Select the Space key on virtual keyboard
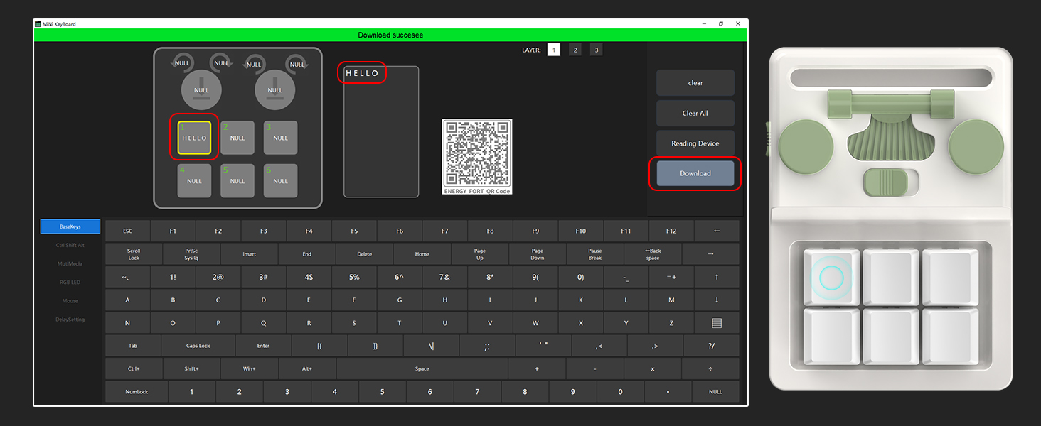 coord(422,368)
